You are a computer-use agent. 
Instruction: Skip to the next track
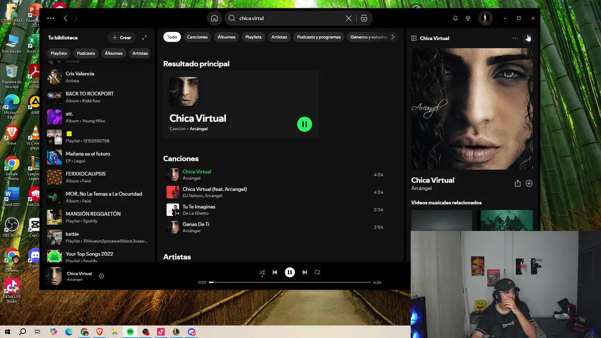(x=305, y=272)
